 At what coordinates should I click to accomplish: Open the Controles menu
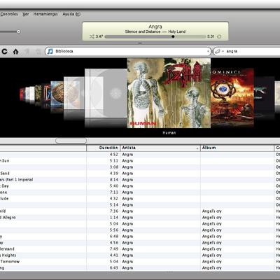pyautogui.click(x=9, y=14)
